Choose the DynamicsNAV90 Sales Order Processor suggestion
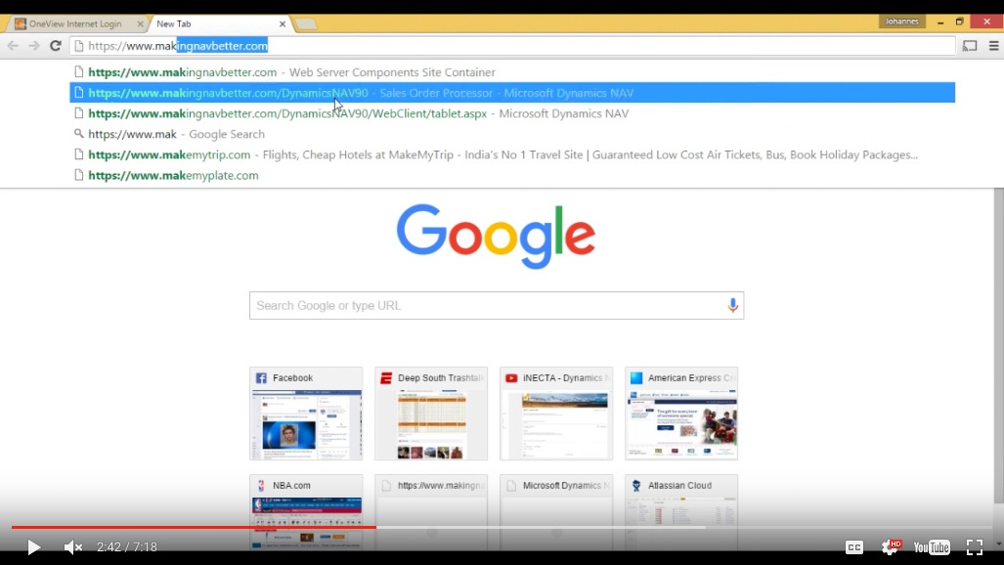The image size is (1004, 565). click(512, 93)
